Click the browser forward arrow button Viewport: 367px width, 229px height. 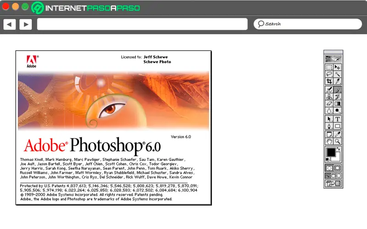(26, 24)
